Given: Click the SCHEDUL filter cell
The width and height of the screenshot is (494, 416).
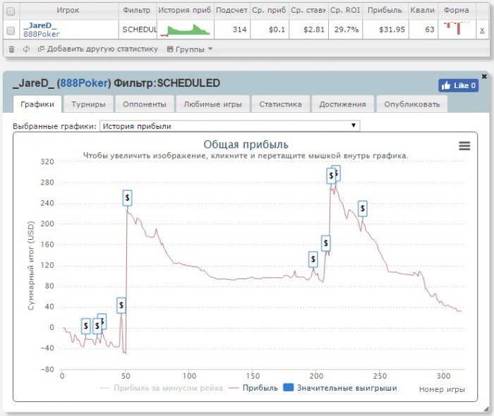Looking at the screenshot, I should [x=139, y=30].
